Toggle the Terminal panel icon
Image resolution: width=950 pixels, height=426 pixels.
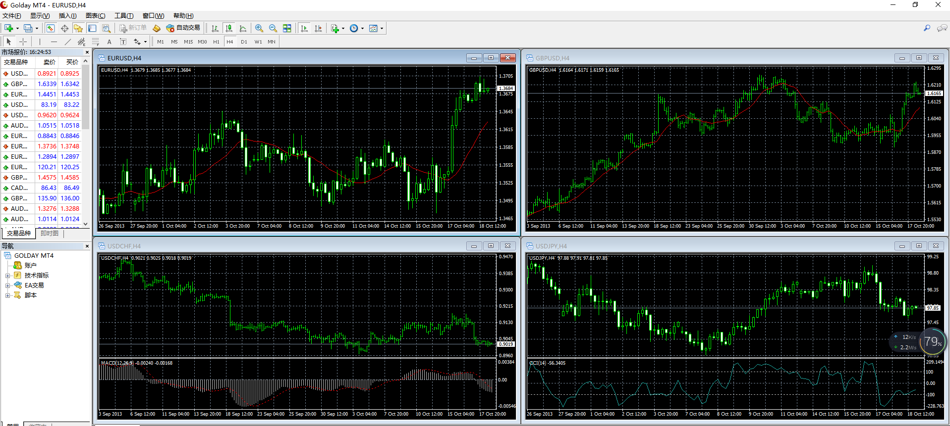92,28
